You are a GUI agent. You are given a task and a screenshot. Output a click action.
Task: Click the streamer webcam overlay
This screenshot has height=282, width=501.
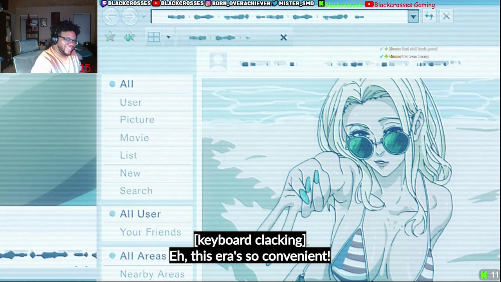[x=49, y=37]
